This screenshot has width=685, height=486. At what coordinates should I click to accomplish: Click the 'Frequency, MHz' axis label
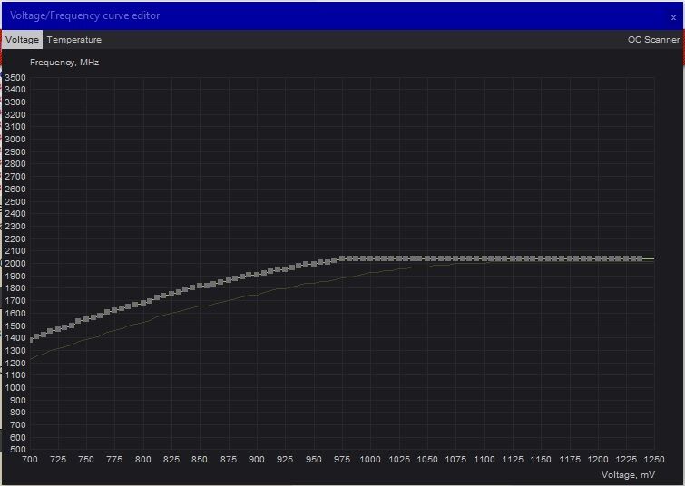64,63
